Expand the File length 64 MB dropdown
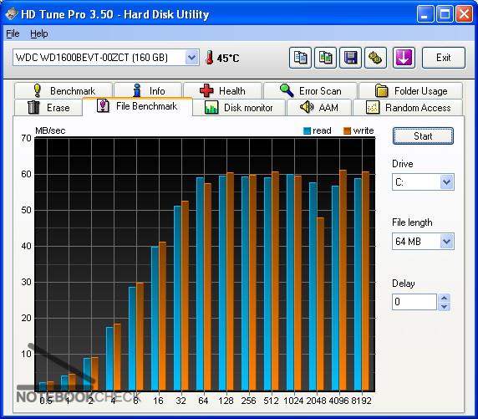 tap(446, 242)
